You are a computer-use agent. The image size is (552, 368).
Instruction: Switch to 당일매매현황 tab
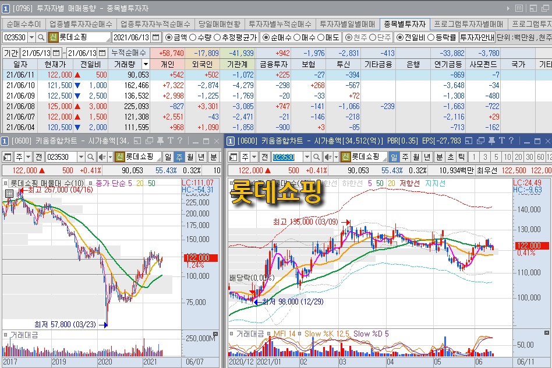tap(220, 24)
